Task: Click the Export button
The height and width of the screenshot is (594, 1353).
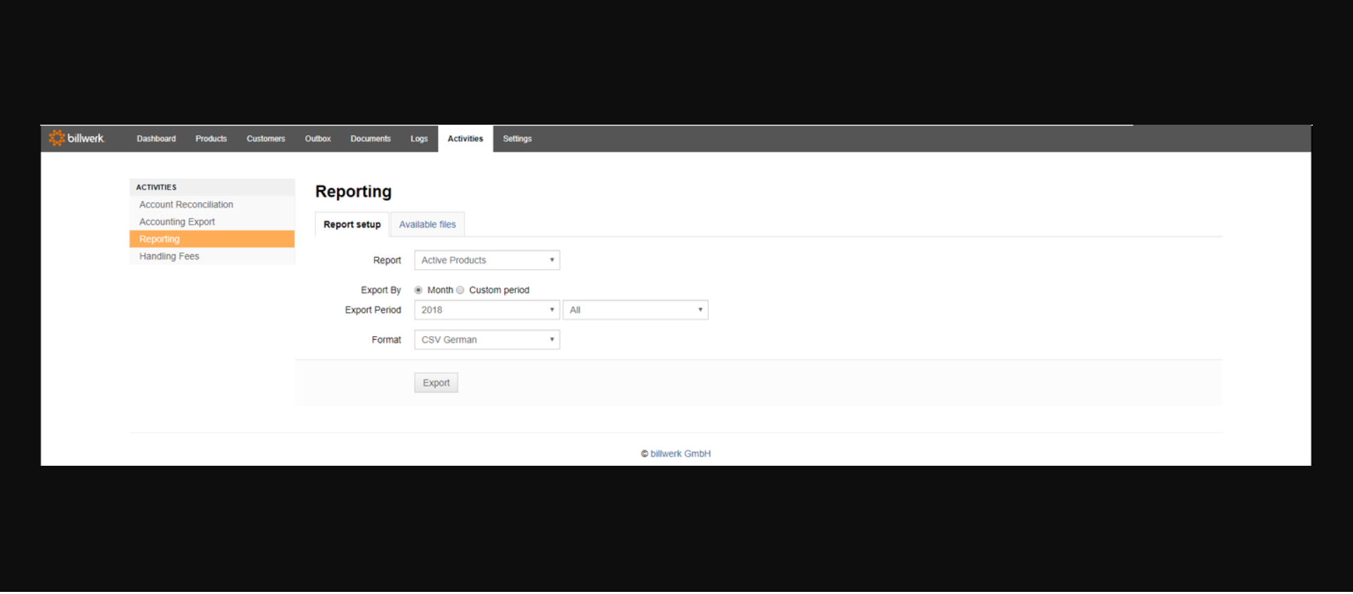Action: click(x=436, y=383)
